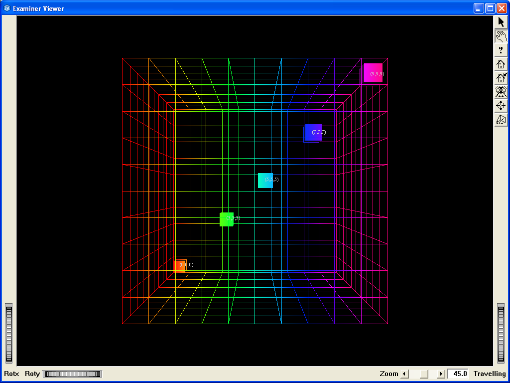
Task: Reset camera with the Home icon
Action: (501, 64)
